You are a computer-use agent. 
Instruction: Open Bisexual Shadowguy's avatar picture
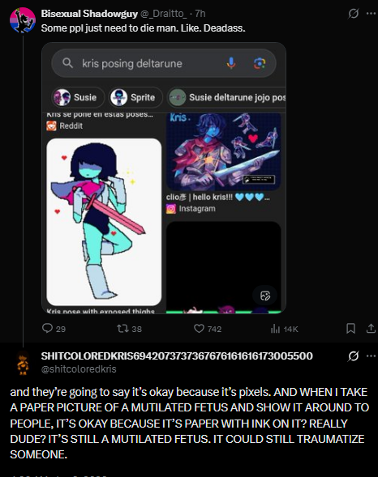23,21
